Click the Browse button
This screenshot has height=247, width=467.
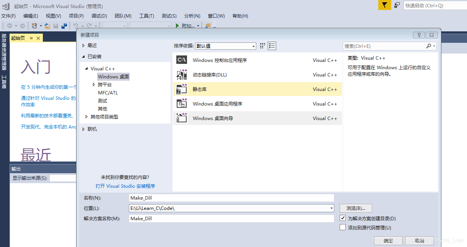(x=356, y=208)
